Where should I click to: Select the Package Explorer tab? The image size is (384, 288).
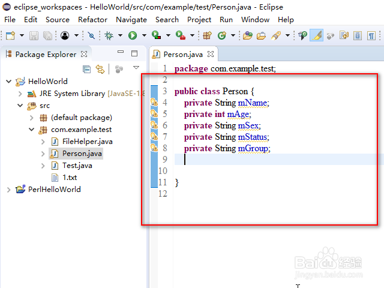tap(46, 55)
